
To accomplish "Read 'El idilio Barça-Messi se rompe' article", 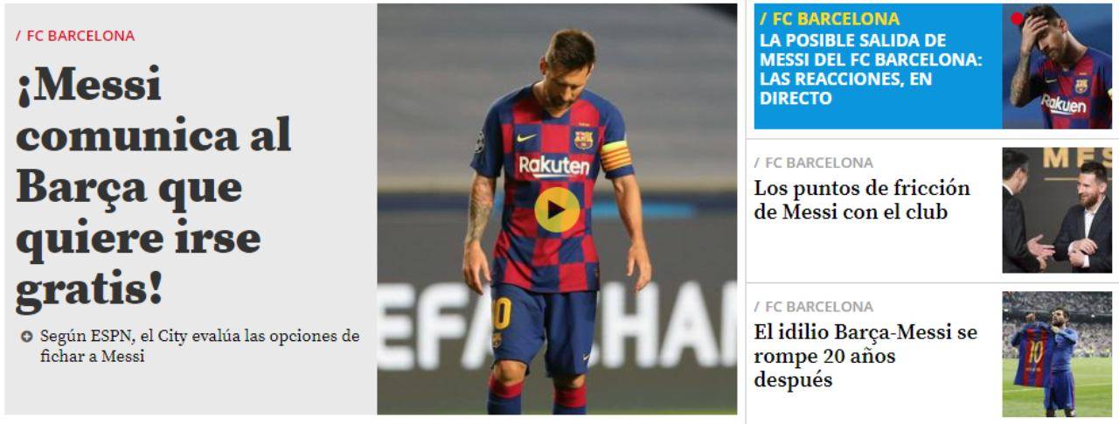I will (865, 357).
